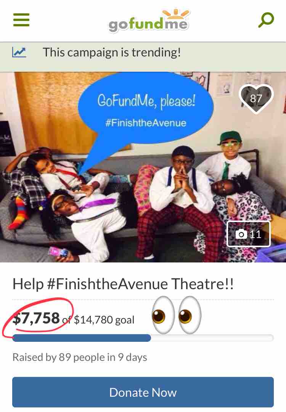Screen dimensions: 286x412
Task: Open the photo gallery with 11 photos
Action: (x=249, y=234)
